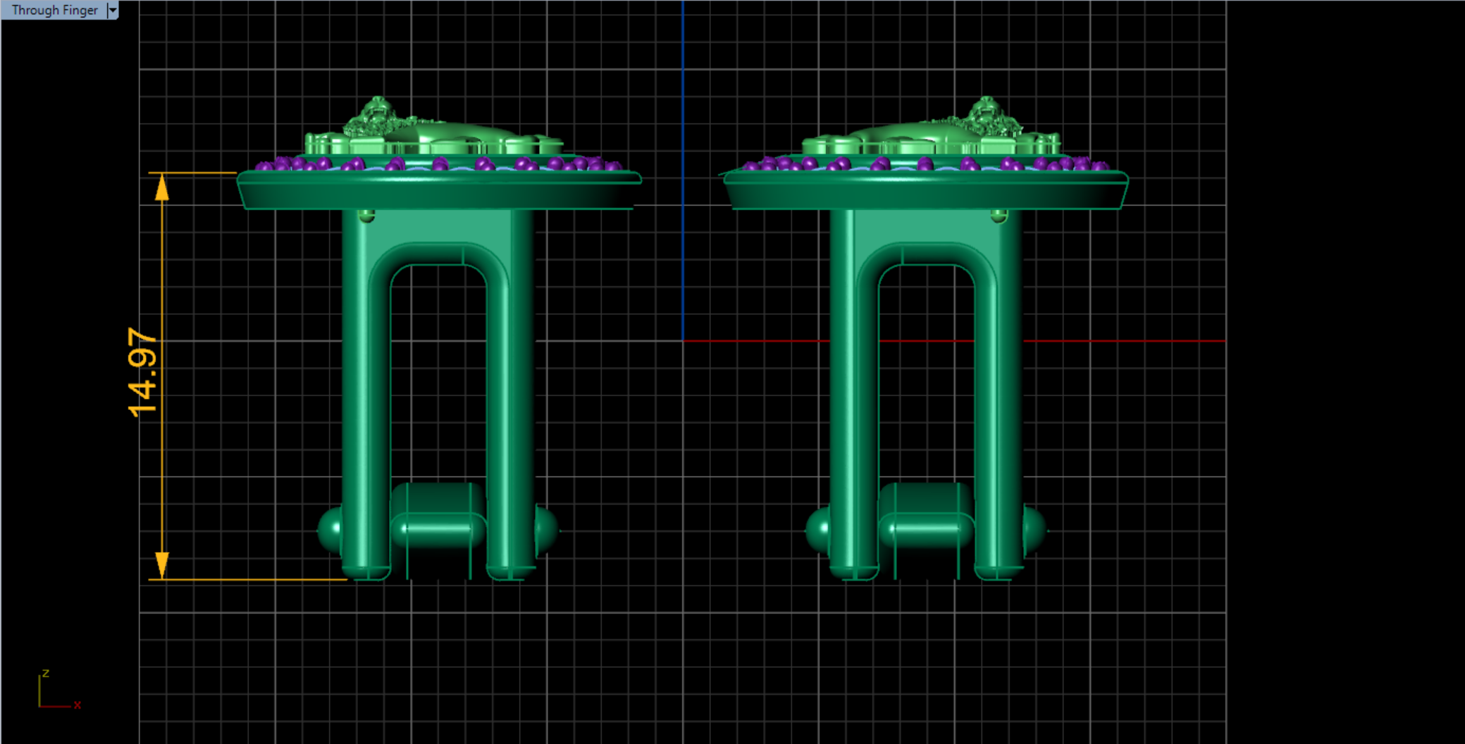Viewport: 1465px width, 744px height.
Task: Open the Through Finger viewport dropdown arrow
Action: [112, 10]
